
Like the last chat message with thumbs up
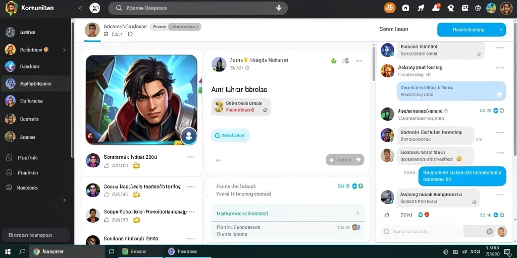[387, 215]
